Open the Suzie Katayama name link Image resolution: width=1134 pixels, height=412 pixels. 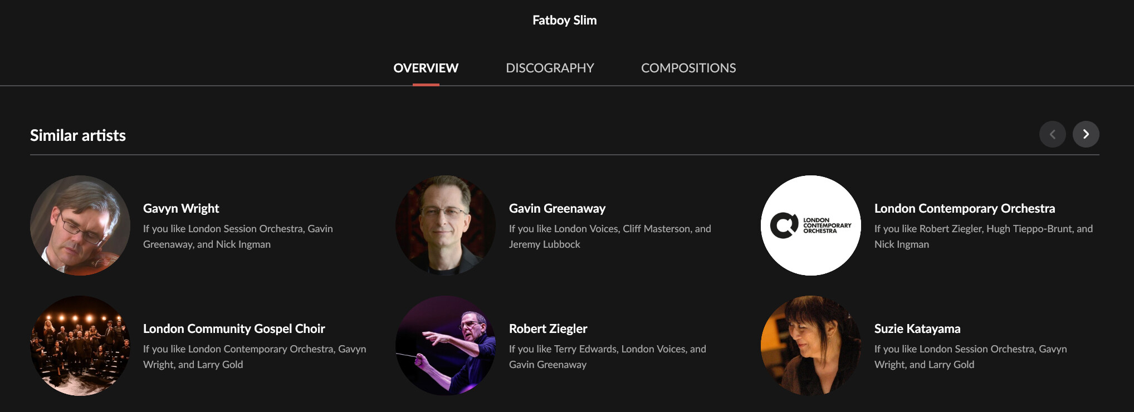coord(917,328)
